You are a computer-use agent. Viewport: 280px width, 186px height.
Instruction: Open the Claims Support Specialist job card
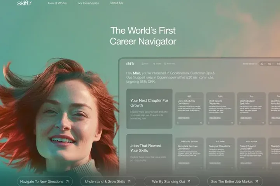tap(252, 108)
